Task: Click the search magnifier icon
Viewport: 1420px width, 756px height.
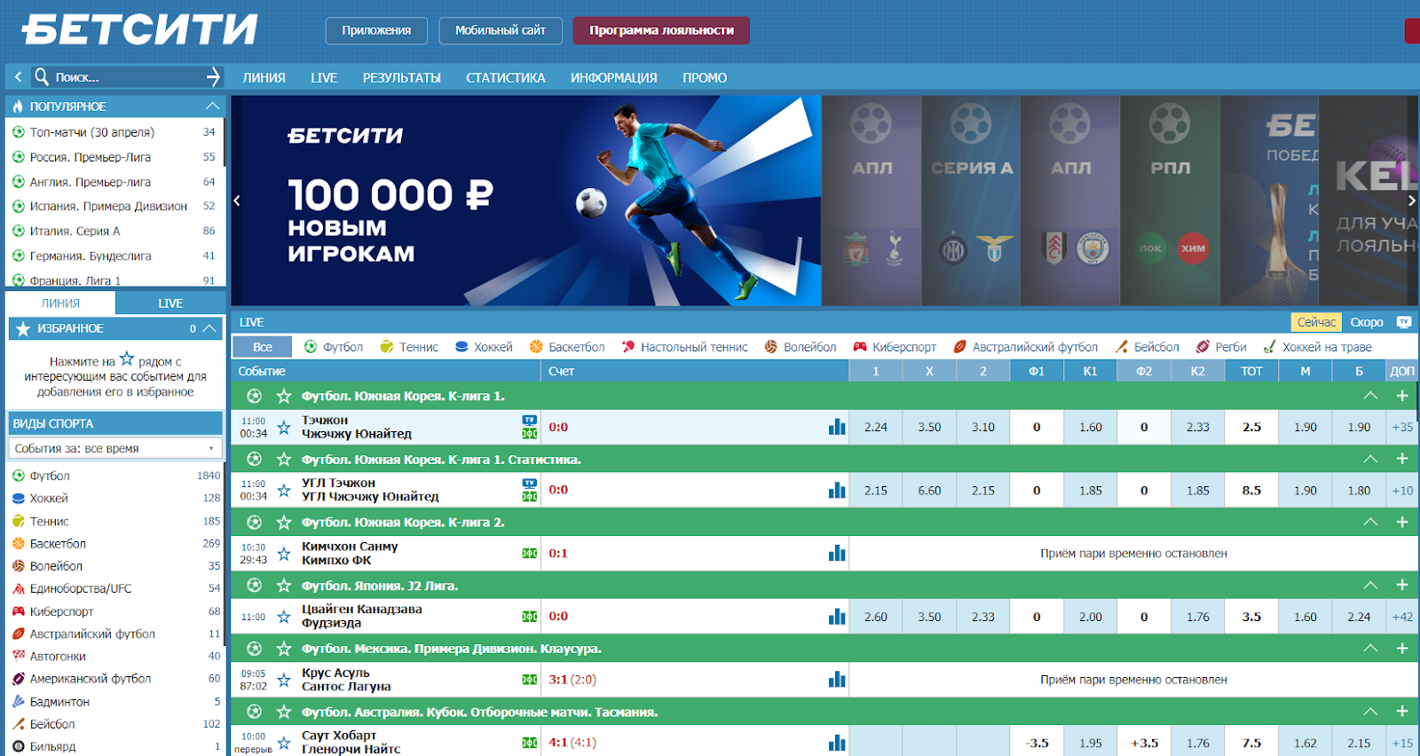Action: coord(42,77)
